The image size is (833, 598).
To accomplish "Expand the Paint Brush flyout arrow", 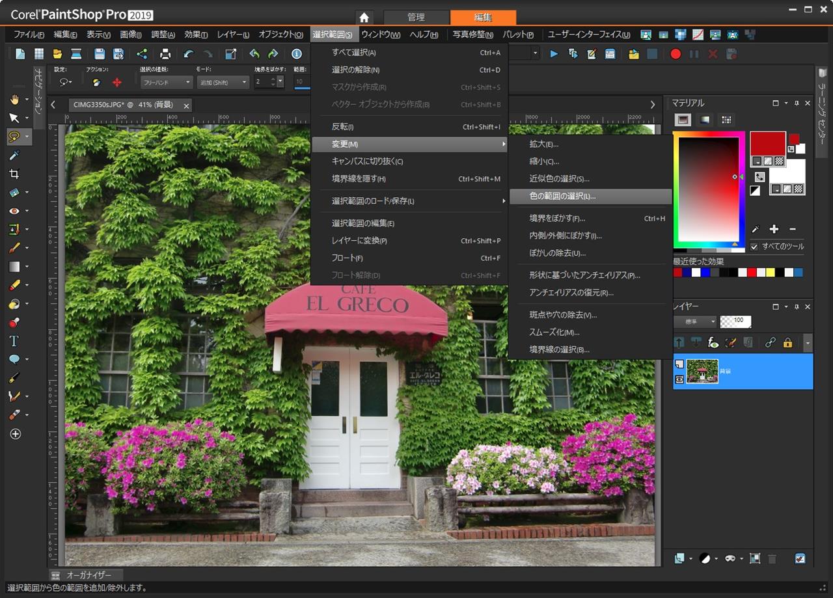I will coord(27,249).
